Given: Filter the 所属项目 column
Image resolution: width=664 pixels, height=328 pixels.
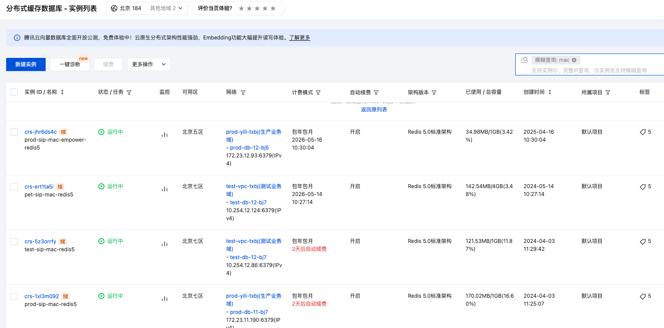Looking at the screenshot, I should (x=608, y=93).
